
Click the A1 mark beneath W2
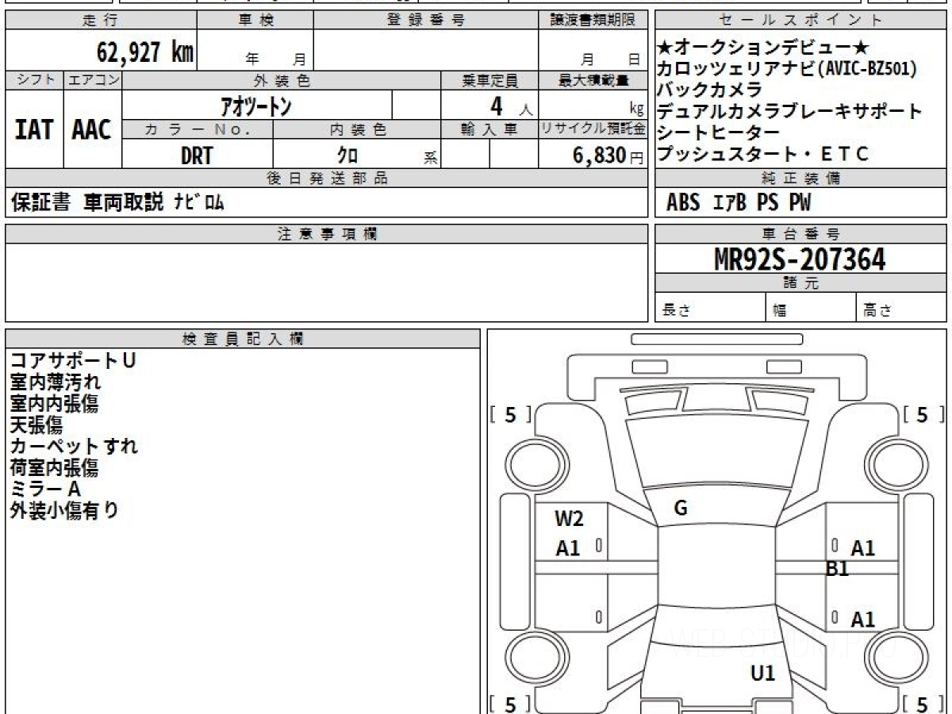click(x=568, y=548)
